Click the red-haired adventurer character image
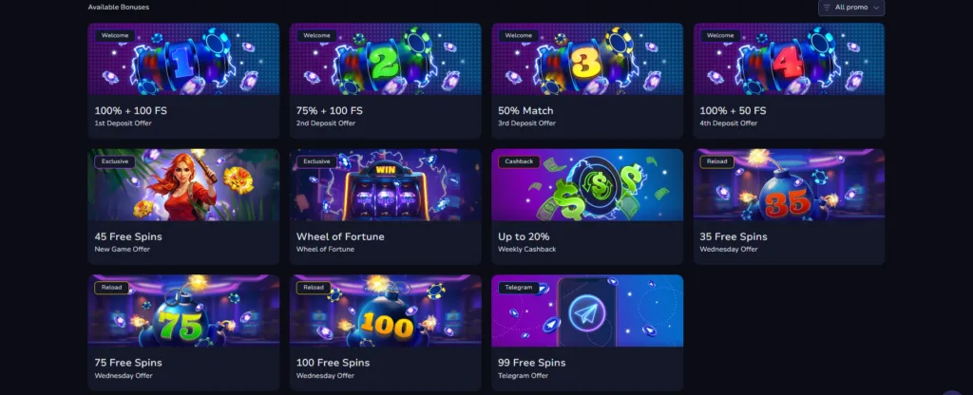The image size is (973, 395). [x=183, y=187]
